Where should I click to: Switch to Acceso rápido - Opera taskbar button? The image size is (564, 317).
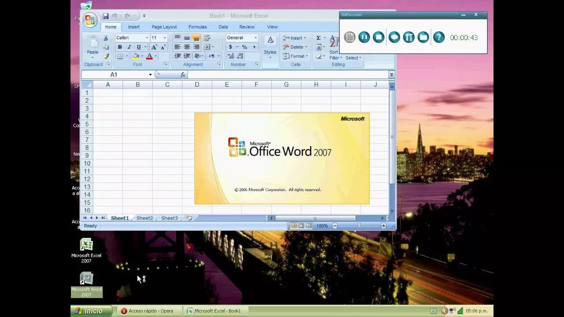[x=149, y=311]
